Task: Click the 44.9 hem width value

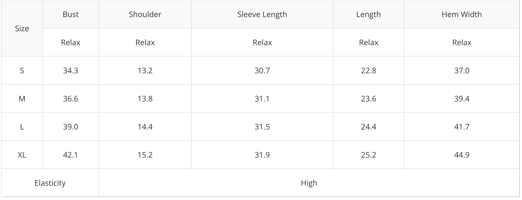Action: click(462, 155)
